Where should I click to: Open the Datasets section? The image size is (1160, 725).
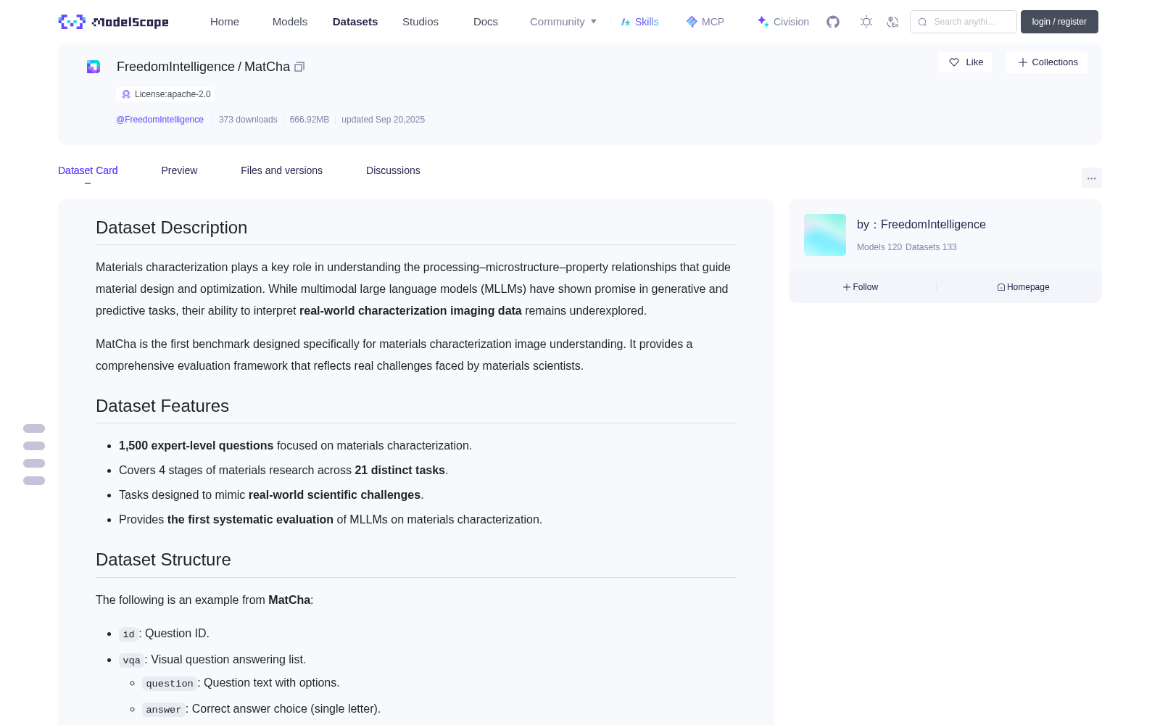pyautogui.click(x=355, y=22)
